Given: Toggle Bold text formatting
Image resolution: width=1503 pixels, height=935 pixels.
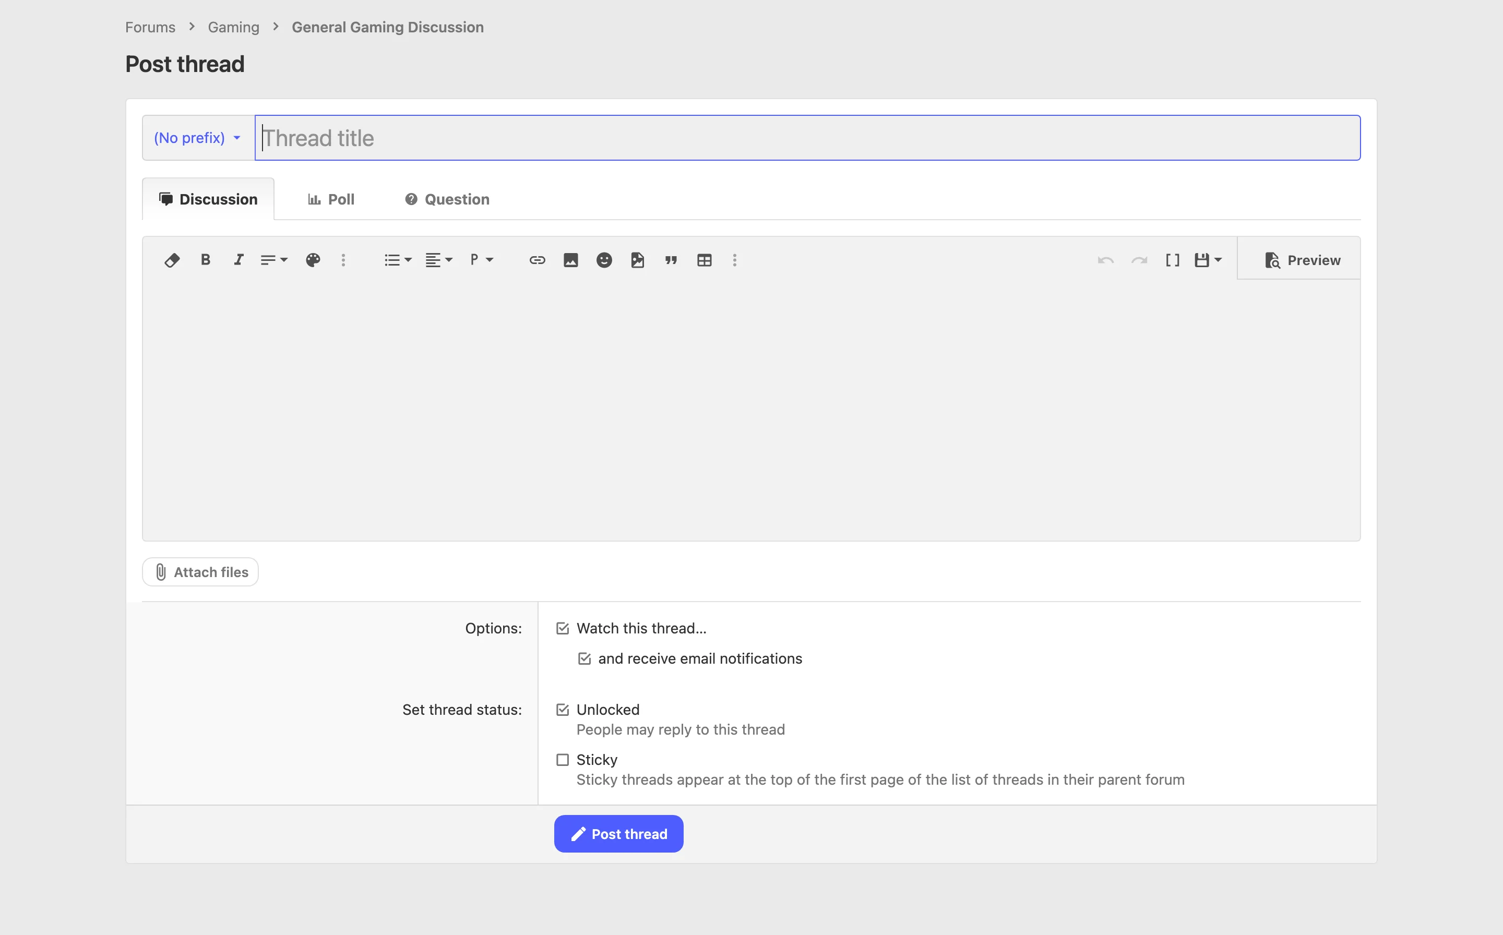Looking at the screenshot, I should [205, 260].
